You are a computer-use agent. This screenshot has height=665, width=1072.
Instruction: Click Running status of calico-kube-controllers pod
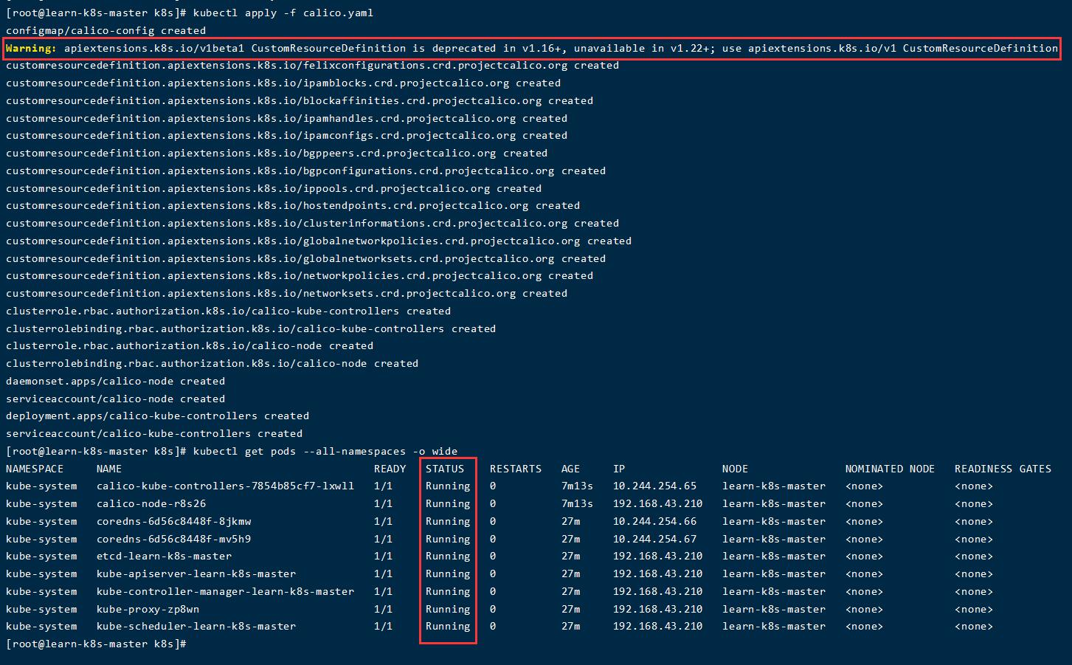pos(448,486)
